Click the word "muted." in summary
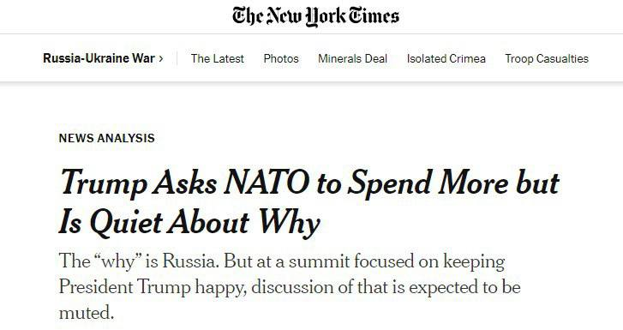This screenshot has height=330, width=623. click(87, 313)
